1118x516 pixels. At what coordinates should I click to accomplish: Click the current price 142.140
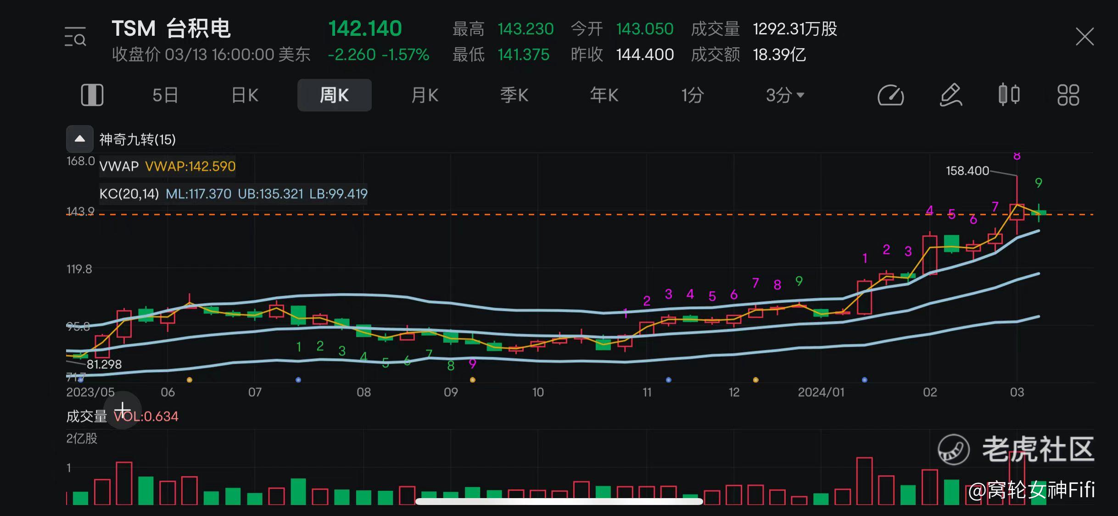pos(365,28)
